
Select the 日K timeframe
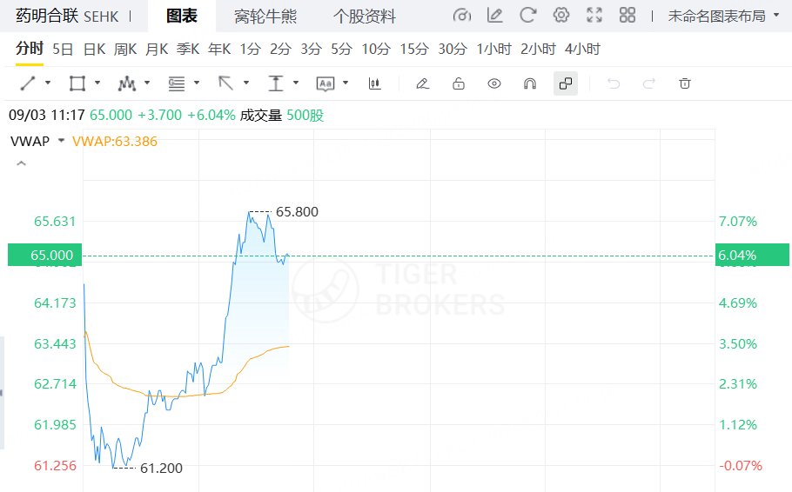(95, 50)
